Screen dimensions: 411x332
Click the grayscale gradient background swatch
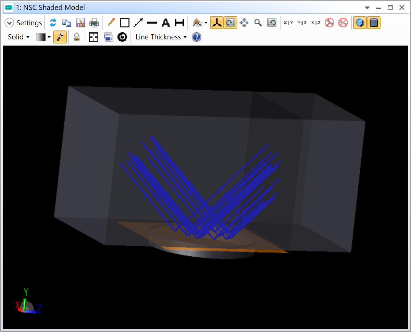pos(41,37)
